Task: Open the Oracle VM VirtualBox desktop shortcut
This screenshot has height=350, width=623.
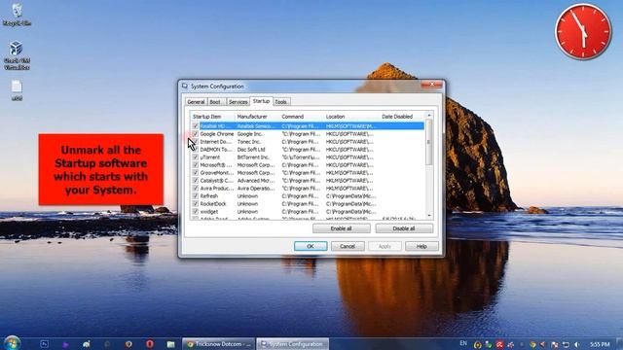Action: (x=17, y=55)
